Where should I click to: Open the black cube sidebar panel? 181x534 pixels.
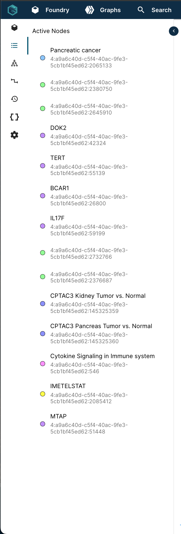coord(14,28)
